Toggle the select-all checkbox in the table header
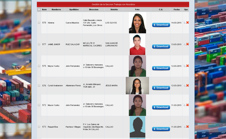This screenshot has height=139, width=226. pyautogui.click(x=39, y=10)
